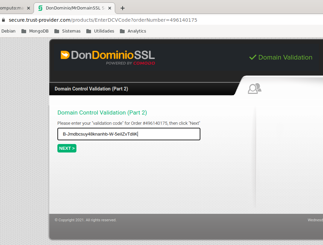Screen dimensions: 323x245
Task: Click the site security lock icon
Action: pos(3,20)
